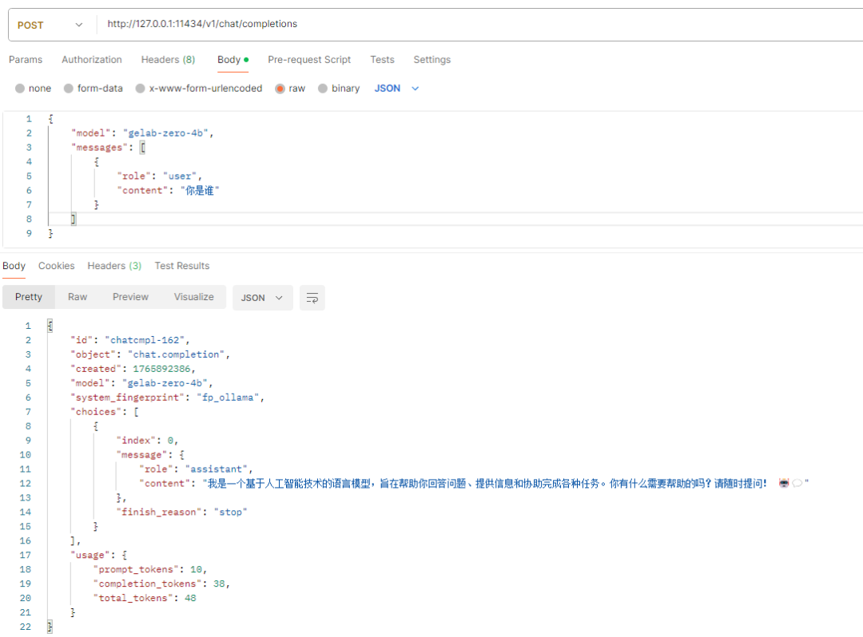Select the form-data radio option
The width and height of the screenshot is (863, 637).
pos(70,89)
